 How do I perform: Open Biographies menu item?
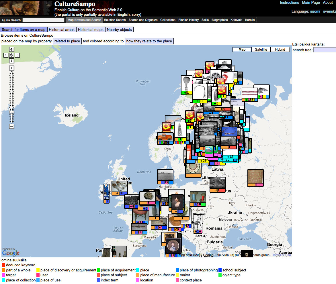pyautogui.click(x=219, y=20)
